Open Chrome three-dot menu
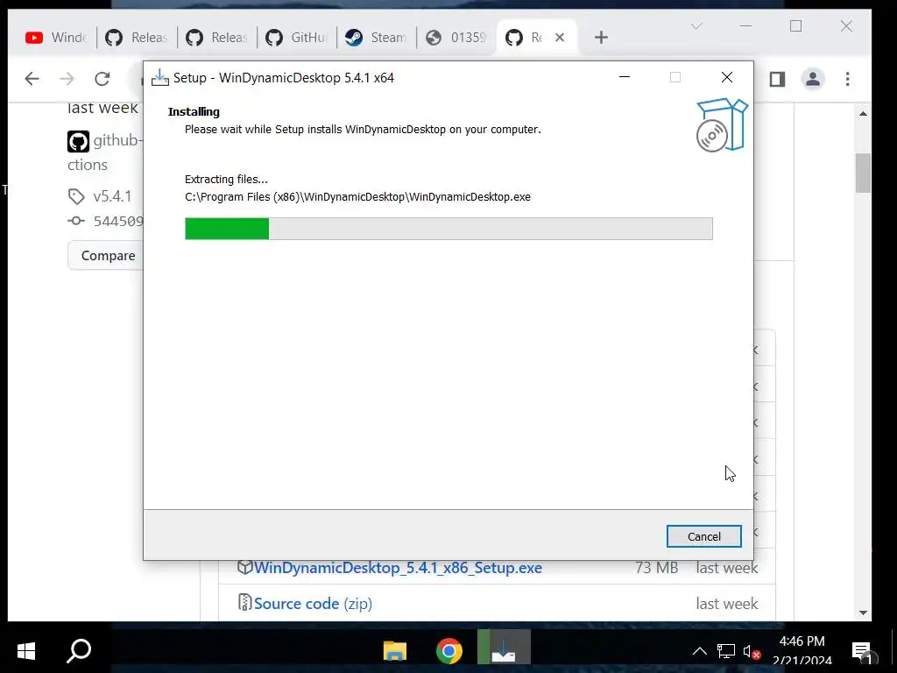 point(847,79)
